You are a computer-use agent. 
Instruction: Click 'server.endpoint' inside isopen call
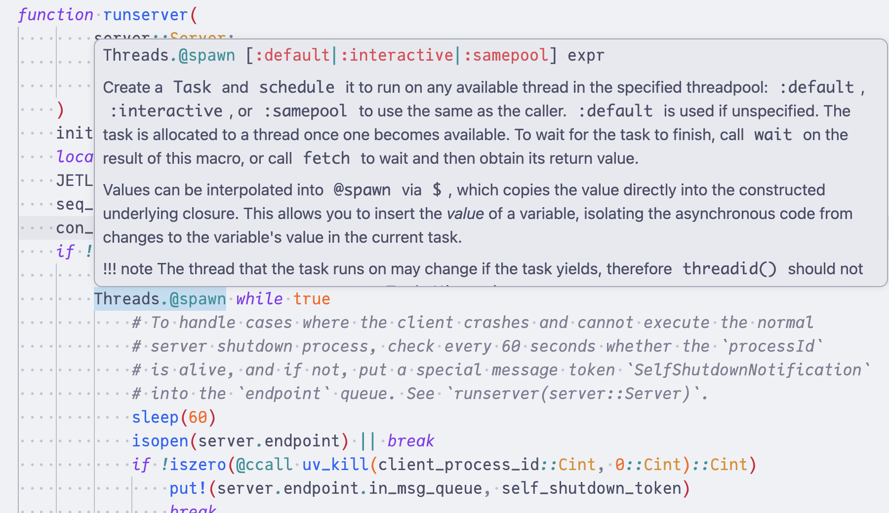tap(269, 441)
